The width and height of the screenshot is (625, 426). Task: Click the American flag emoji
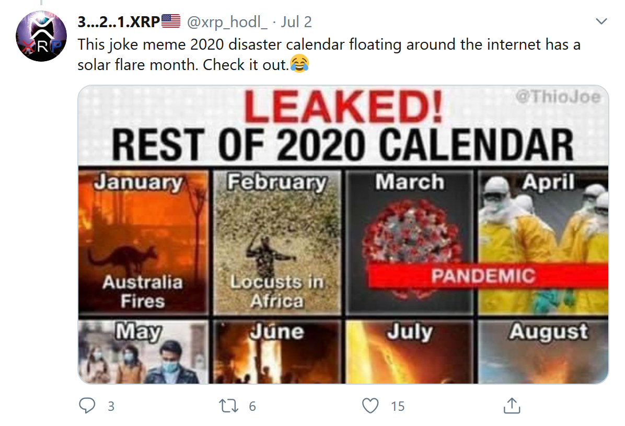click(171, 21)
